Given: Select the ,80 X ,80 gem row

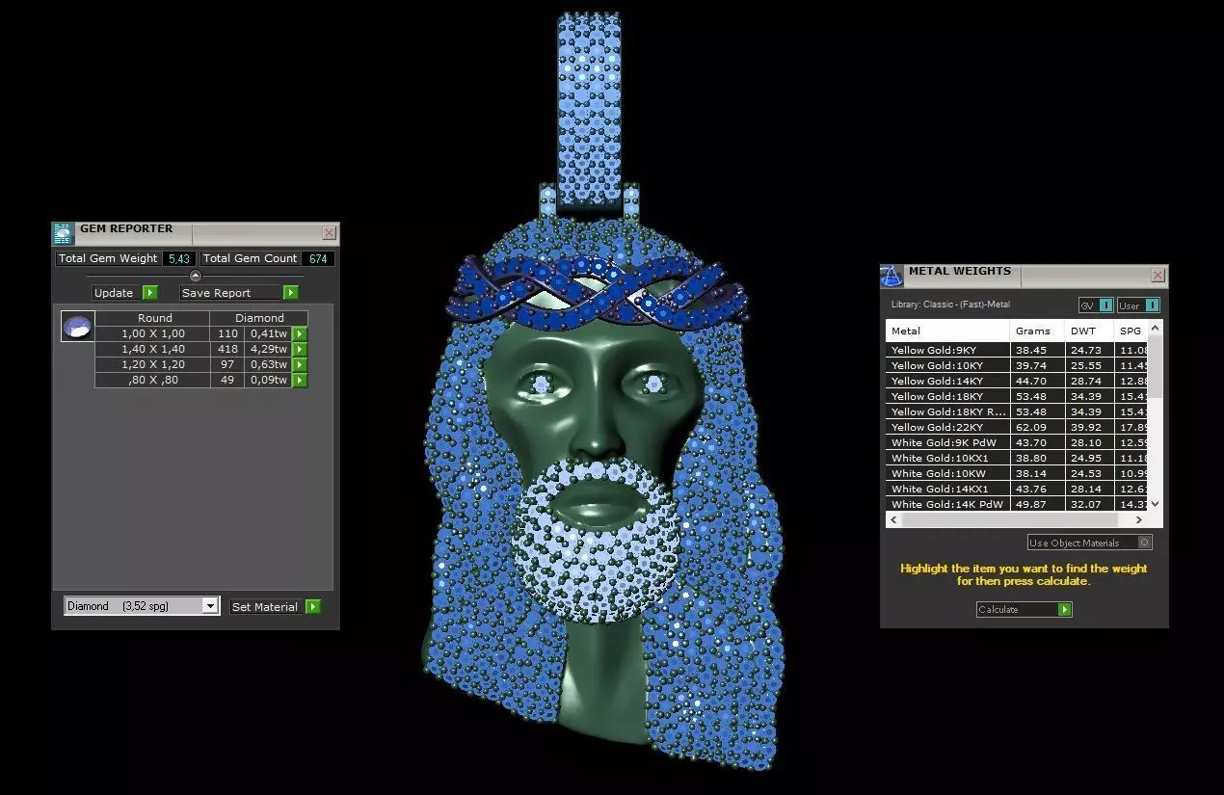Looking at the screenshot, I should tap(201, 380).
